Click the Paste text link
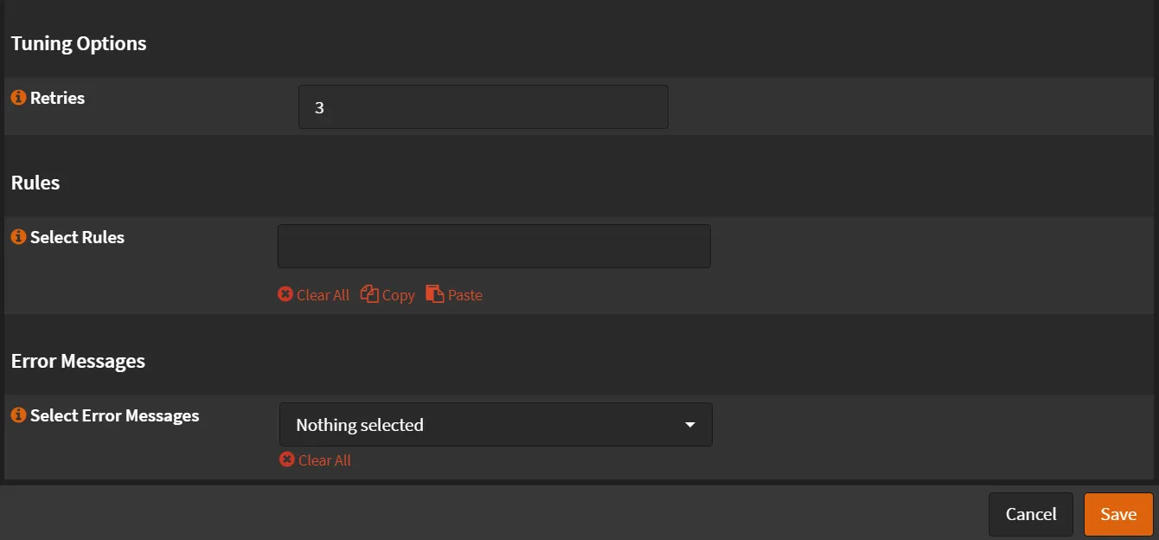 tap(464, 295)
